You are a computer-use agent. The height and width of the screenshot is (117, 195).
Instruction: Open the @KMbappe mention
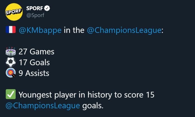tap(40, 30)
